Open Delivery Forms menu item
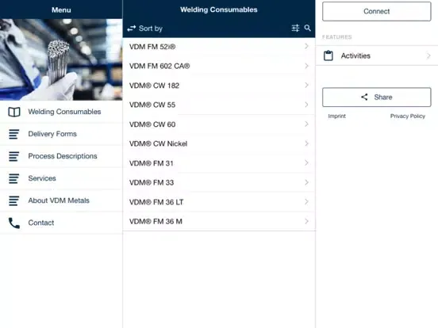Viewport: 438px width, 328px height. (x=61, y=134)
